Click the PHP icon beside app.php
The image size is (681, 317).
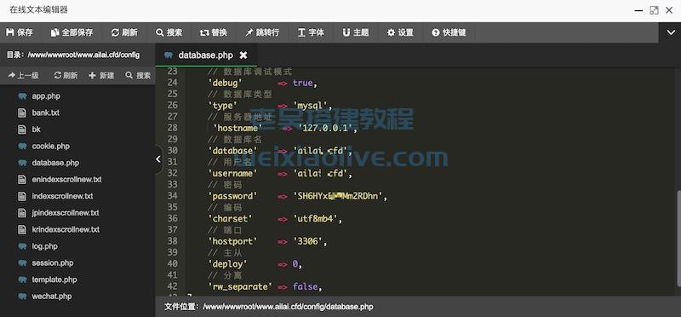tap(22, 96)
